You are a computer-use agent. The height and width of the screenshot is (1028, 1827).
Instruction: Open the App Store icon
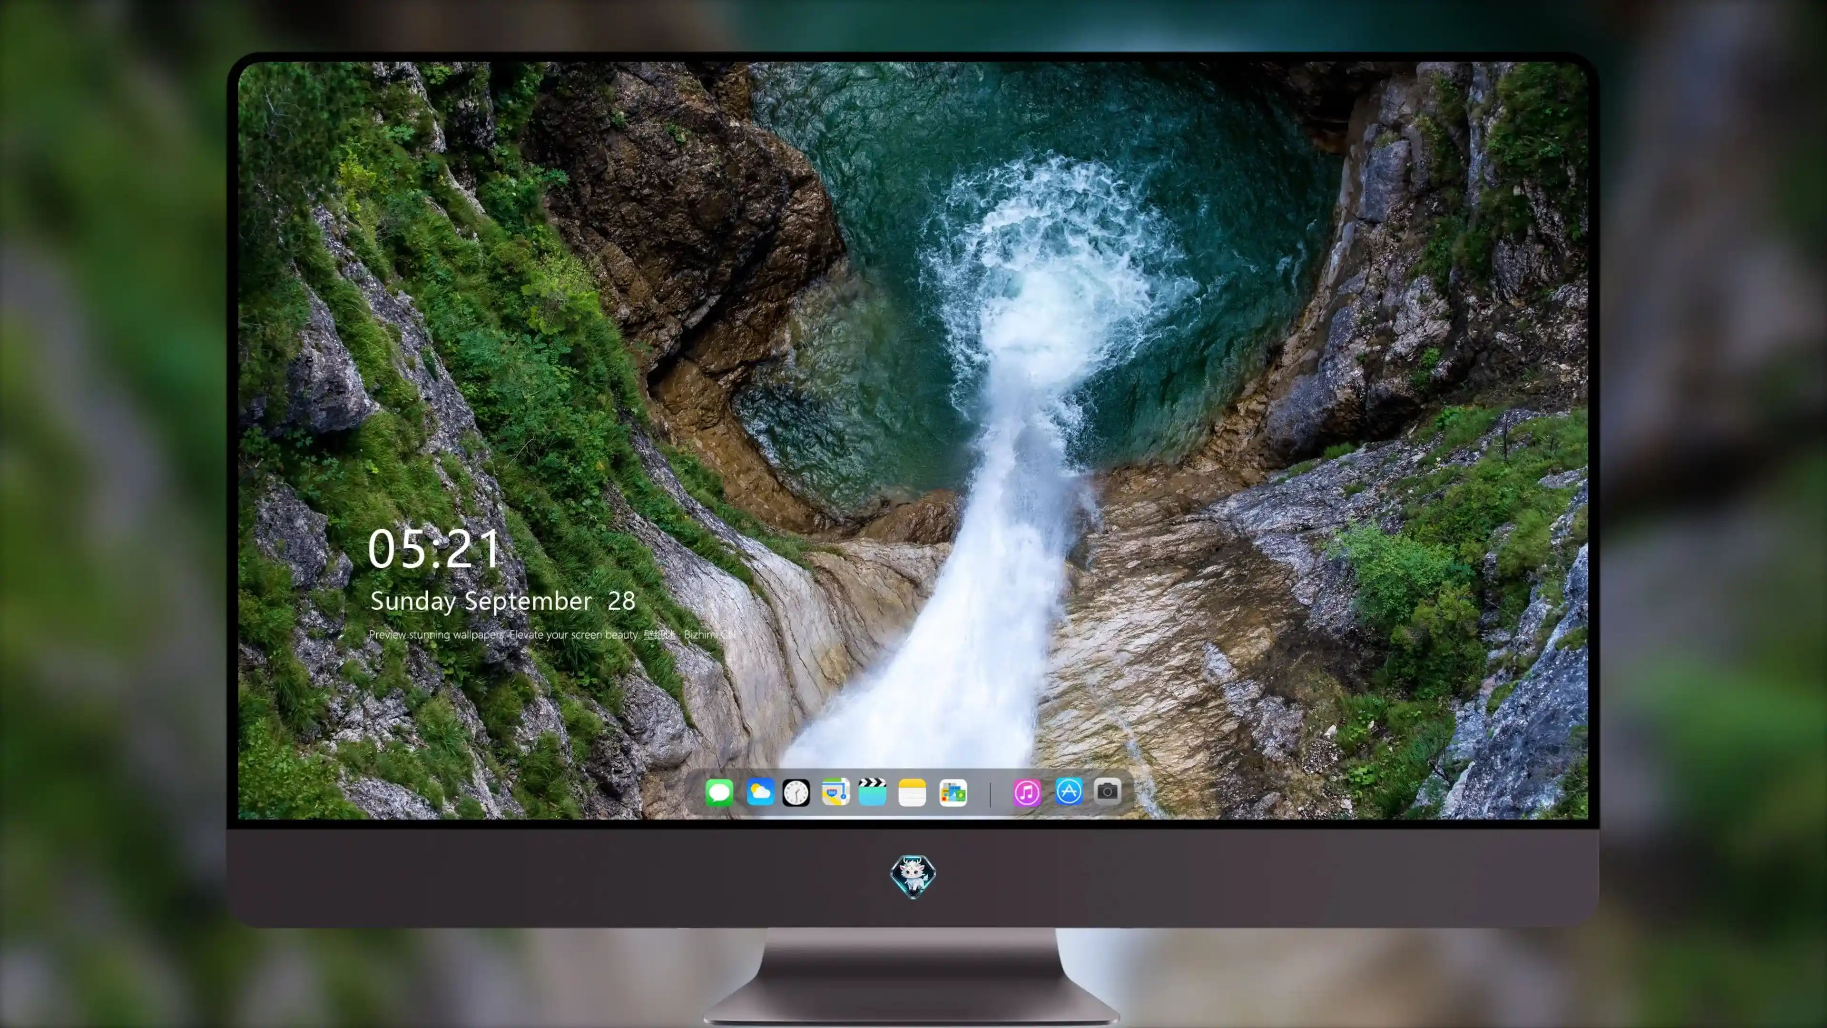point(1069,791)
